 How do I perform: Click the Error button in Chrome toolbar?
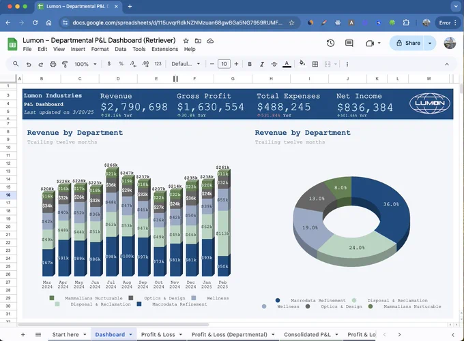pos(448,22)
